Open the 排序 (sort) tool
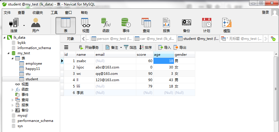 point(146,47)
